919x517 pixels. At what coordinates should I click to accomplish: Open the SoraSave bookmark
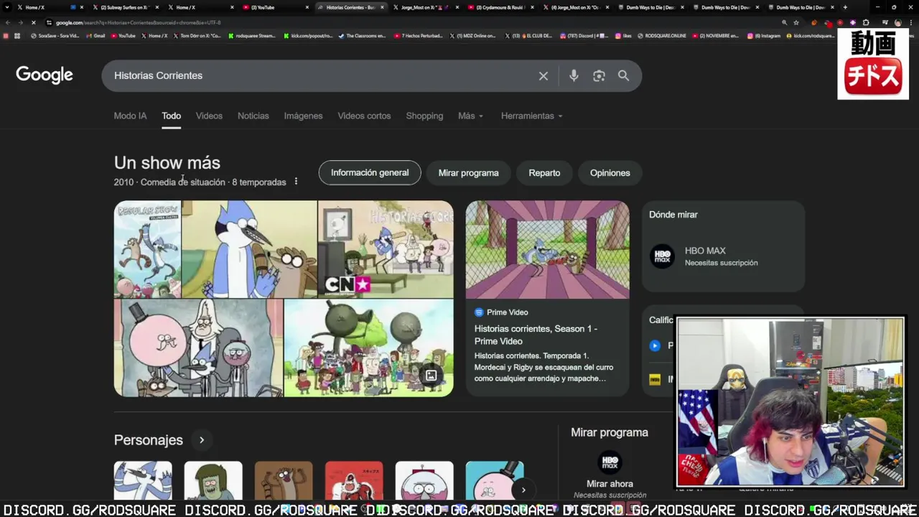point(55,36)
